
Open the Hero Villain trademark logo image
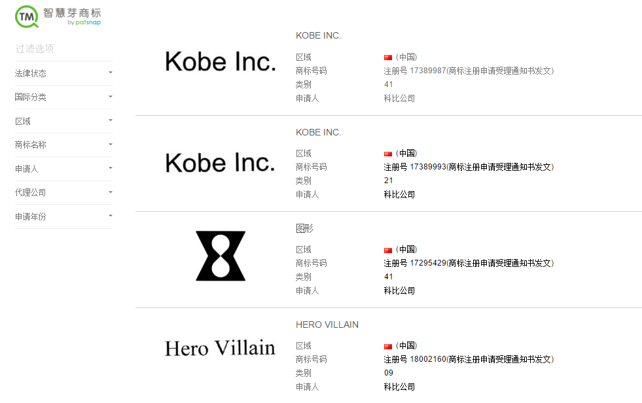click(x=220, y=347)
